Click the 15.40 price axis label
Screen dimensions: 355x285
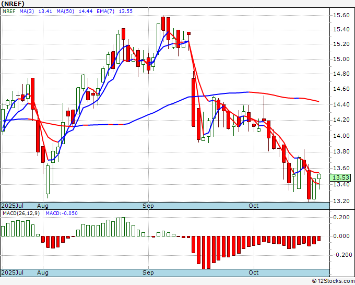[x=341, y=30]
